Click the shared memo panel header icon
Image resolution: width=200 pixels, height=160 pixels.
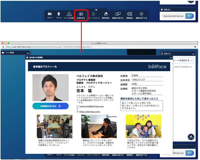(x=162, y=54)
